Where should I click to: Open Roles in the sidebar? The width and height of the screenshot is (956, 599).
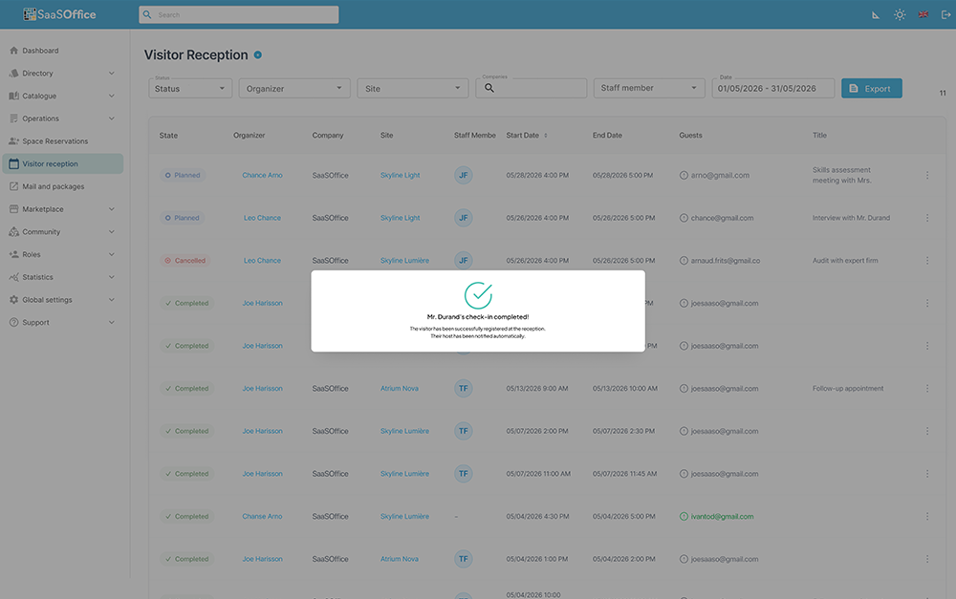[x=32, y=255]
